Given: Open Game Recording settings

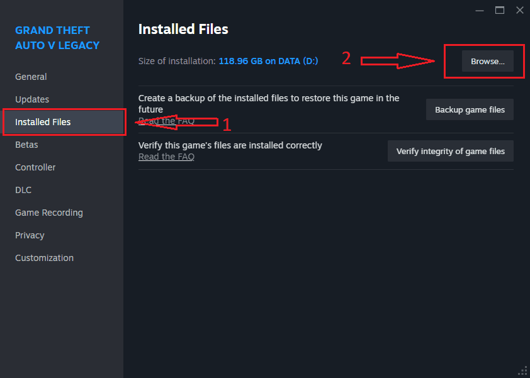Looking at the screenshot, I should coord(49,213).
